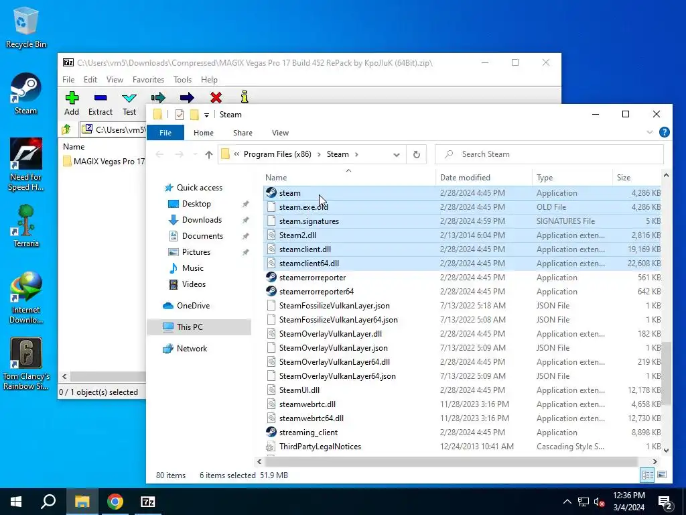This screenshot has width=686, height=515.
Task: Open the Home ribbon tab
Action: coord(204,133)
